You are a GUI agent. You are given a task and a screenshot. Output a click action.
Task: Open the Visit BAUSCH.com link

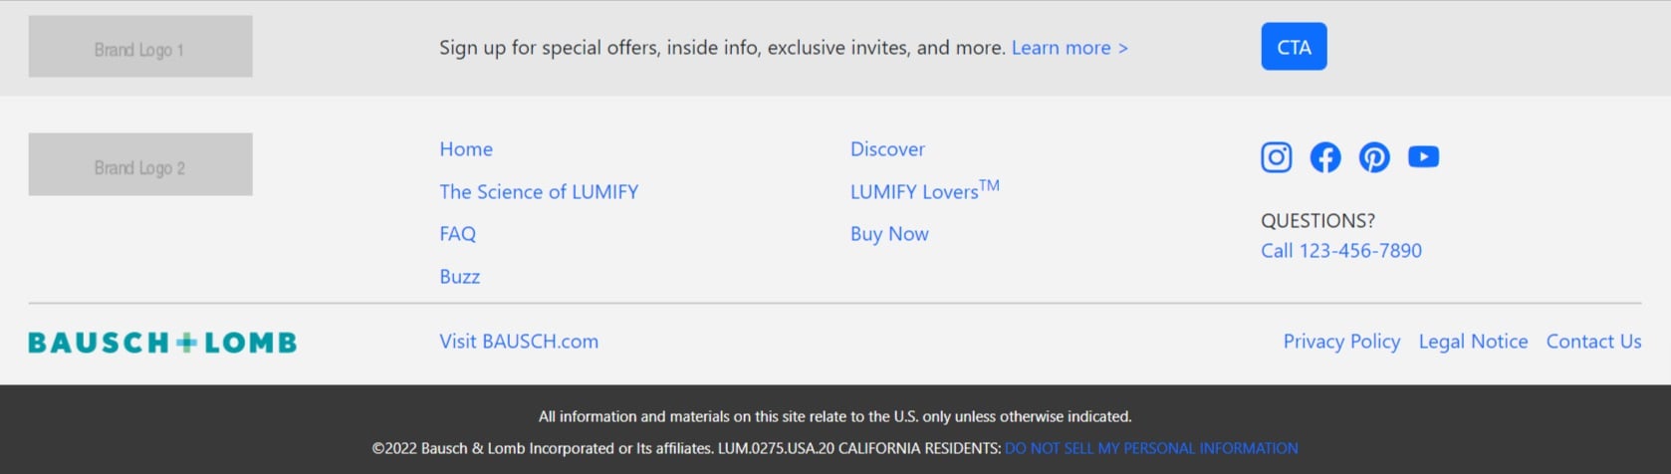click(x=519, y=342)
